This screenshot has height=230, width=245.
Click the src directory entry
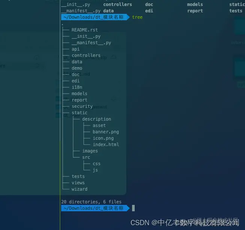[86, 157]
